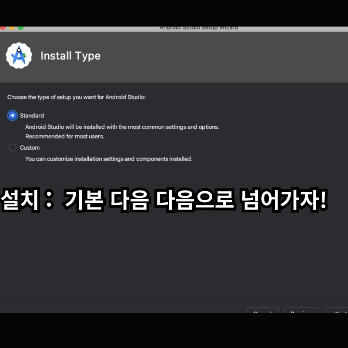Click the Cancel button
This screenshot has height=348, width=348.
263,311
